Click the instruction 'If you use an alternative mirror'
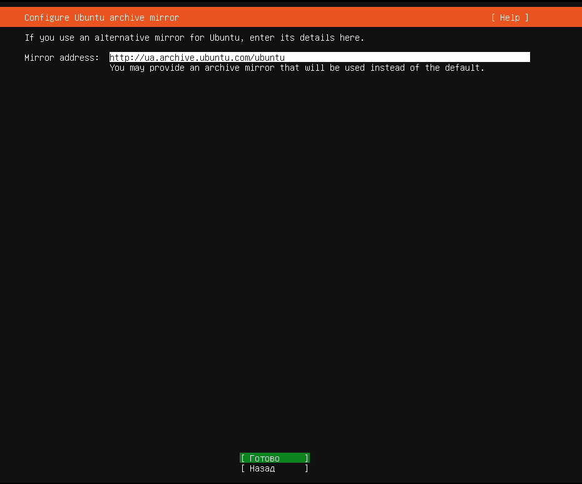This screenshot has width=582, height=484. click(x=105, y=38)
